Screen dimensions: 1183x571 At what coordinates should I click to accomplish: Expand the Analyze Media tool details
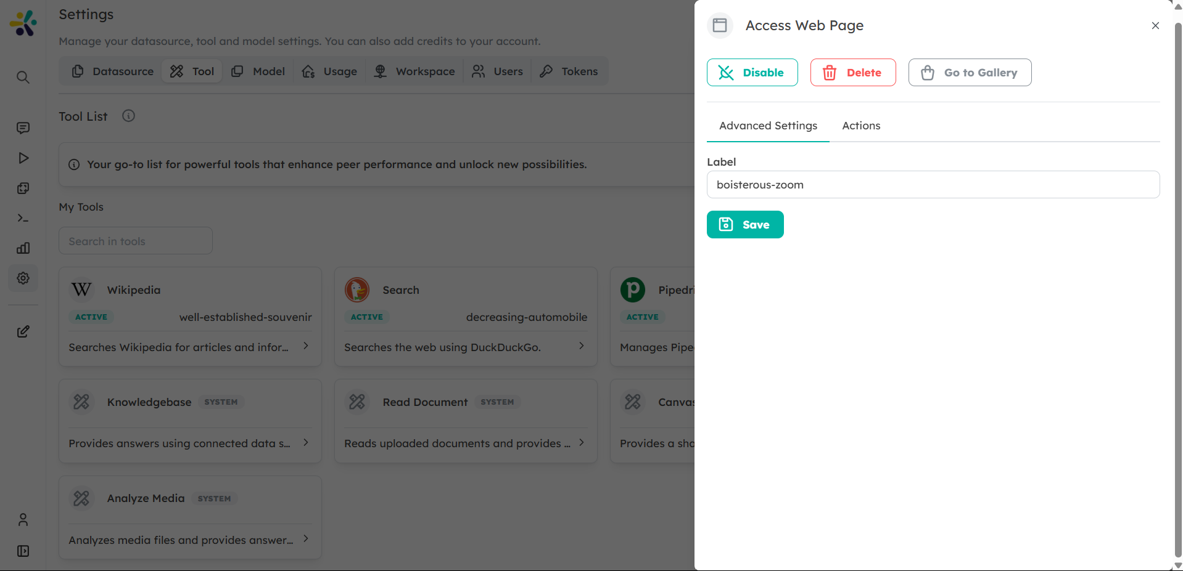point(305,539)
